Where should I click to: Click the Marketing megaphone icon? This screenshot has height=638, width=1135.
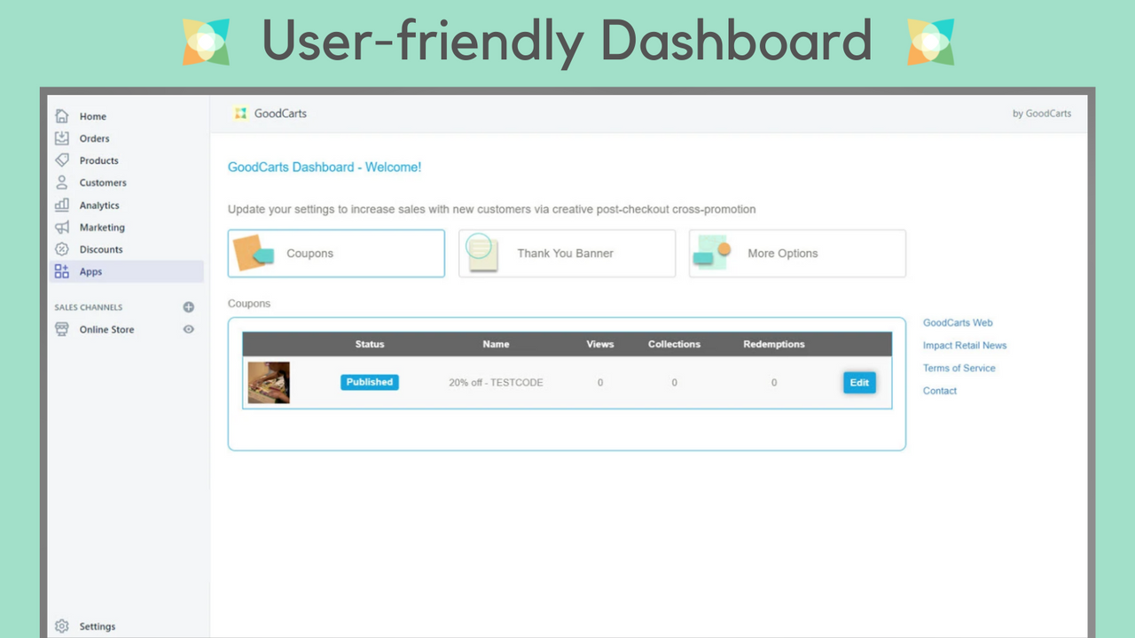coord(62,227)
